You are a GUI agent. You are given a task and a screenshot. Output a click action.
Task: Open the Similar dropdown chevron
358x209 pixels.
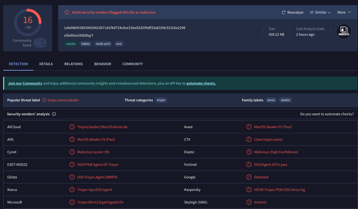[x=329, y=12]
